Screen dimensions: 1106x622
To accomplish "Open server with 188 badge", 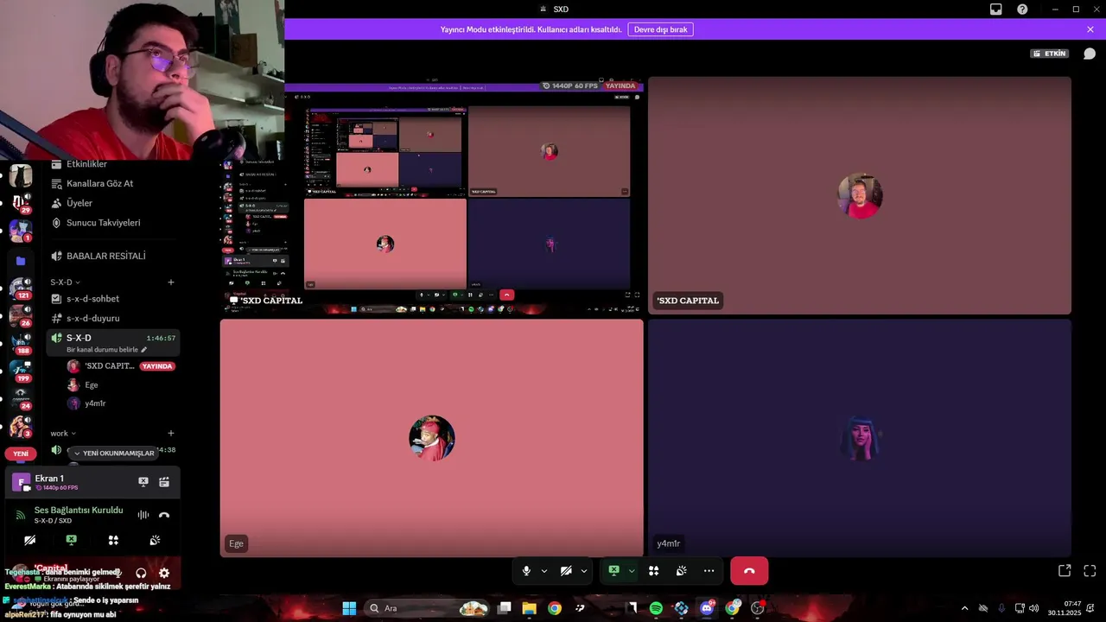I will tap(21, 344).
